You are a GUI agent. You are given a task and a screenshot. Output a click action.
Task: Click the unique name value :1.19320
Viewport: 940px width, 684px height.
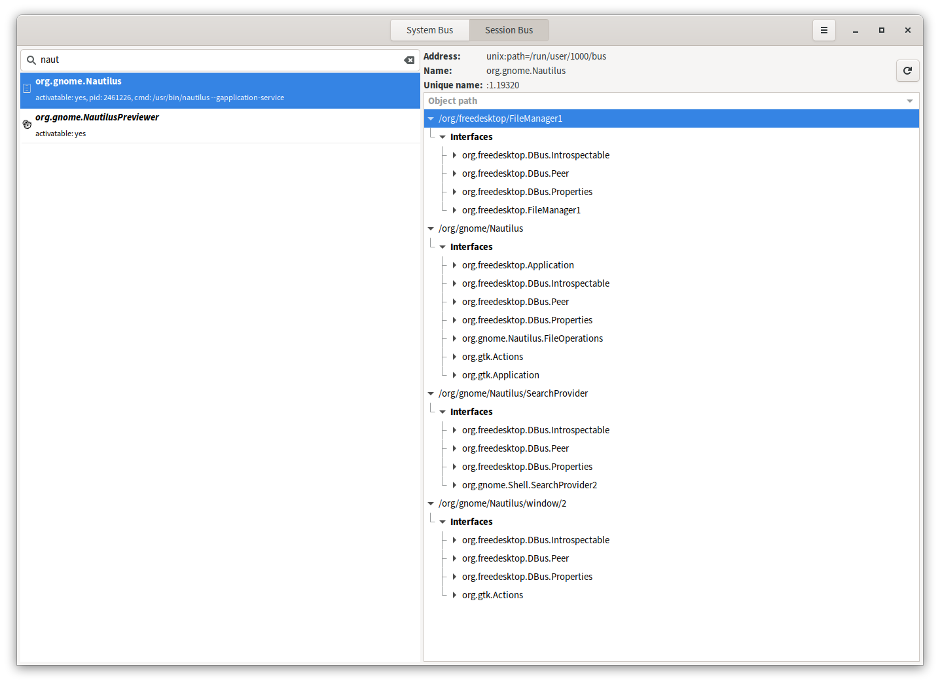point(503,85)
